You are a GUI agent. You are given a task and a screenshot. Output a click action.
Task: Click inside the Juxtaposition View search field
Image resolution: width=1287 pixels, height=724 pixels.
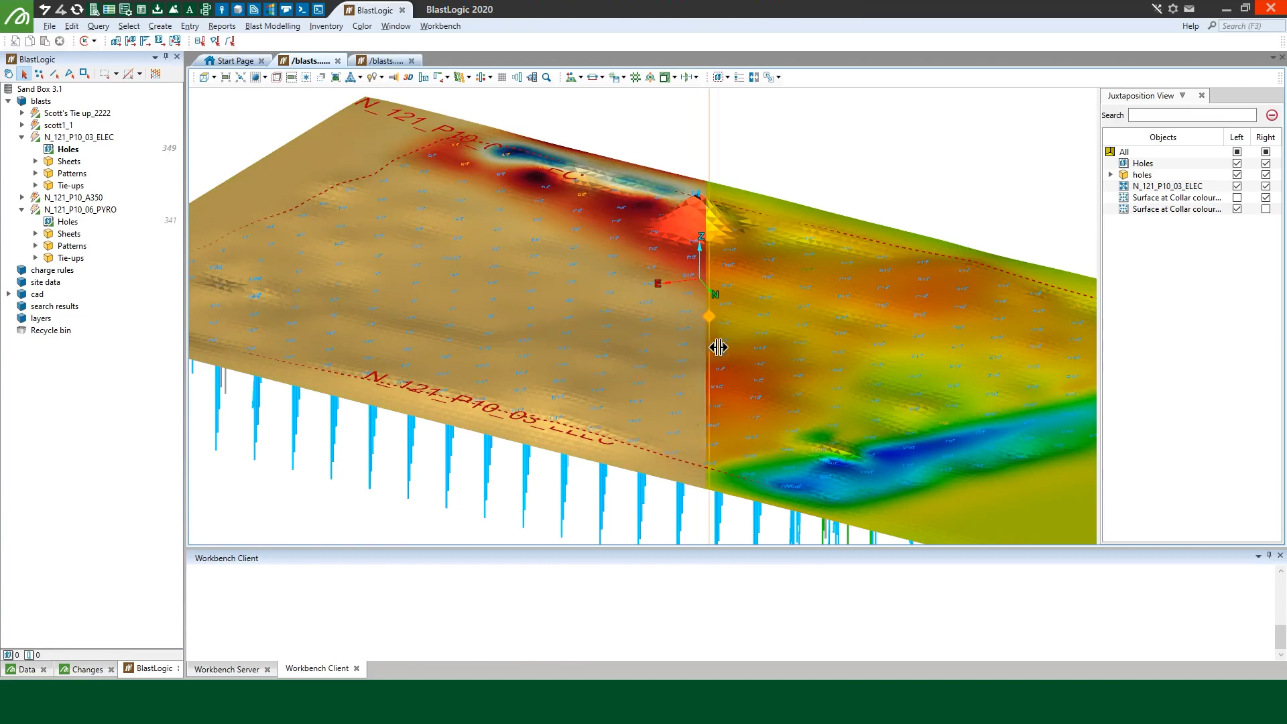tap(1192, 115)
